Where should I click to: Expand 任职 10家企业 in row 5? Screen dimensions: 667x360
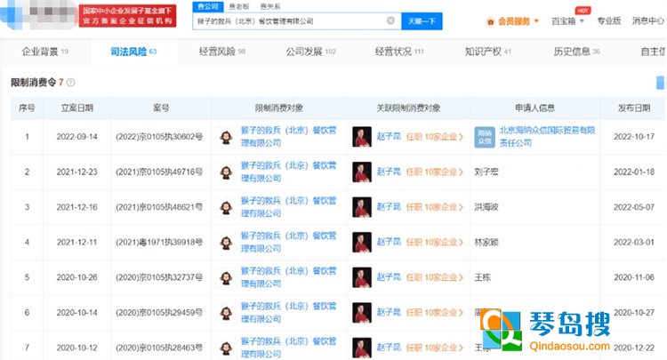click(x=434, y=277)
